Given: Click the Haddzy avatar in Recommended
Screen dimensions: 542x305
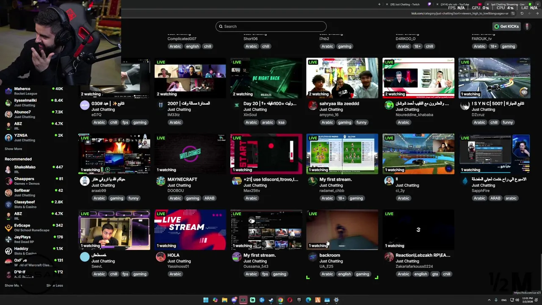Looking at the screenshot, I should [8, 251].
